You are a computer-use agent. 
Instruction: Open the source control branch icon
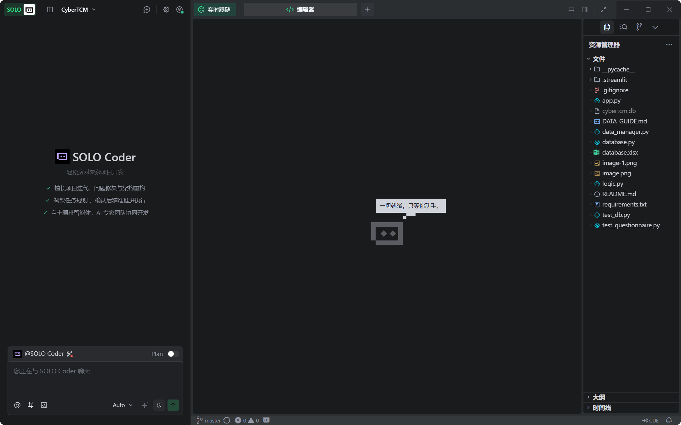(x=639, y=27)
